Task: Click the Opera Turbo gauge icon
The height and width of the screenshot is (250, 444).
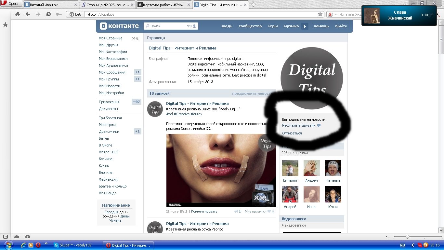Action: click(28, 237)
